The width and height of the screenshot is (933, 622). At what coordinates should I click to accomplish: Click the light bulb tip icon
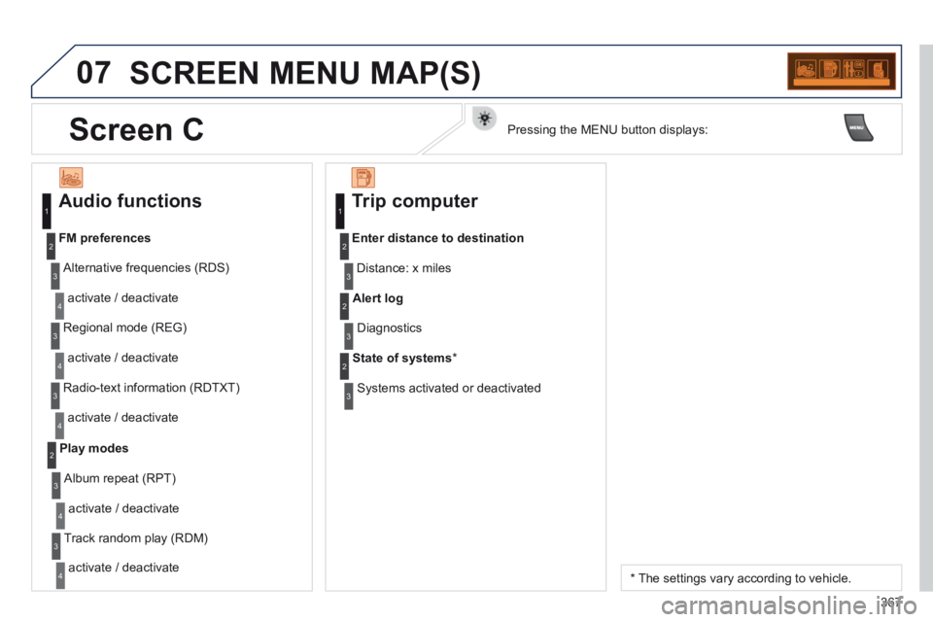tap(484, 119)
